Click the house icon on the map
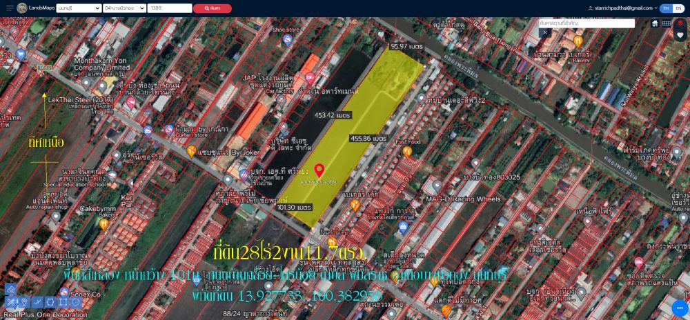Screen dimensions: 690x320 655,23
